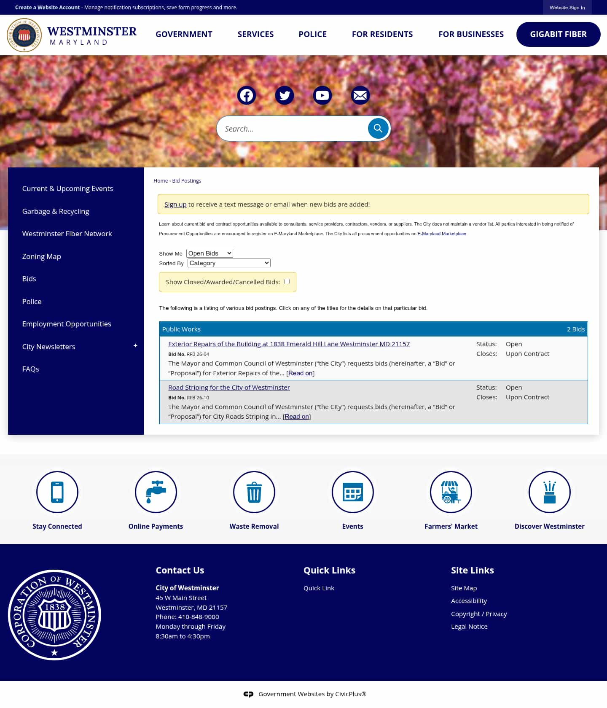Screen dimensions: 607x708
Task: Open the Twitter social icon
Action: (285, 95)
